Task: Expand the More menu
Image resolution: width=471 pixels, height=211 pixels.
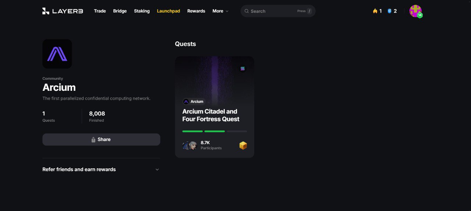Action: [x=220, y=11]
